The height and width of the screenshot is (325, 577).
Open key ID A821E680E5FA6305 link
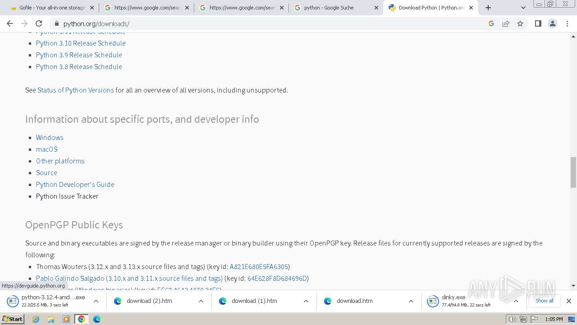click(x=259, y=267)
